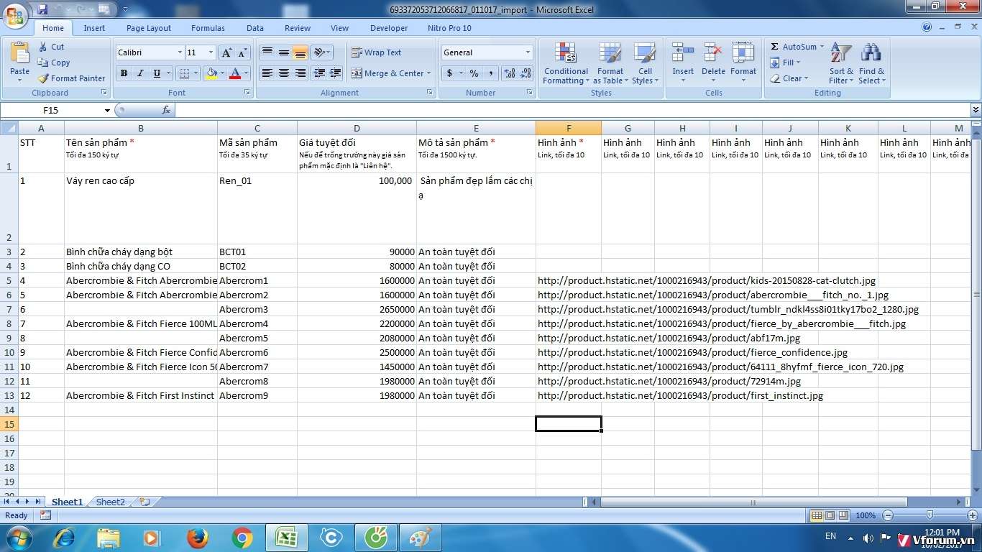
Task: Open the font name dropdown
Action: coord(180,52)
